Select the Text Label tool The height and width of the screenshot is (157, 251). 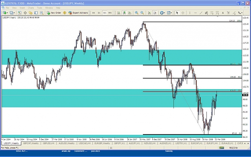point(228,13)
